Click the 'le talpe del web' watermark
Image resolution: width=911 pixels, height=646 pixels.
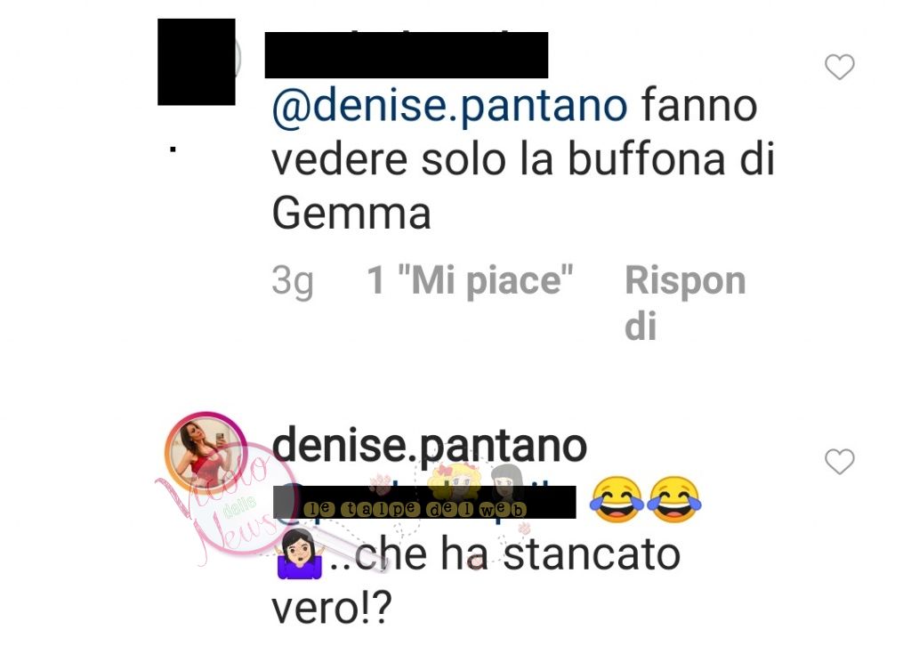coord(415,510)
